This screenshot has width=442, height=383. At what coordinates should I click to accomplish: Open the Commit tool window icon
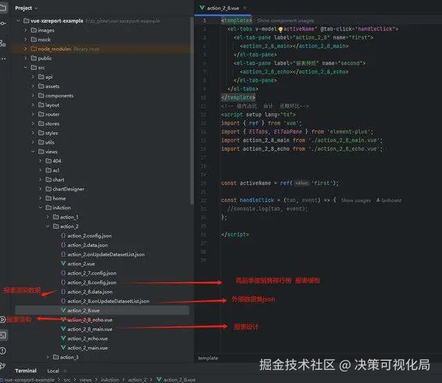click(3, 24)
